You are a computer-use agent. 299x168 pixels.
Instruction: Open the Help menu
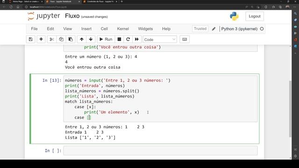(166, 29)
